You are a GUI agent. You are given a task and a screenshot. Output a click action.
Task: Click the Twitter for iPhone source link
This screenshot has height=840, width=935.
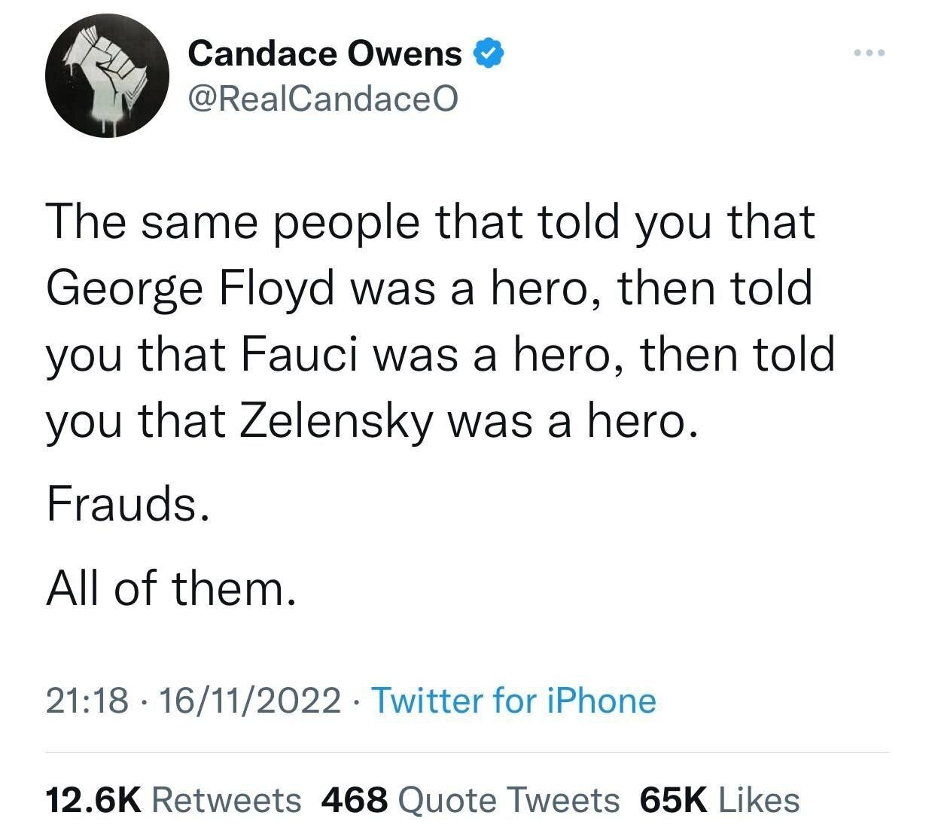pos(514,700)
